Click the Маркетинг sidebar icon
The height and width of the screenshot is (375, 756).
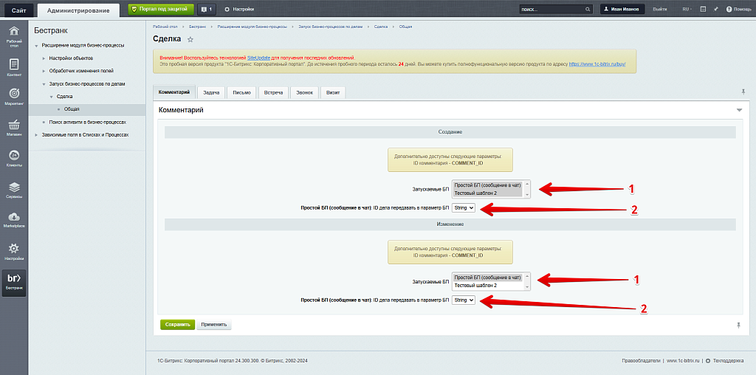pyautogui.click(x=14, y=95)
